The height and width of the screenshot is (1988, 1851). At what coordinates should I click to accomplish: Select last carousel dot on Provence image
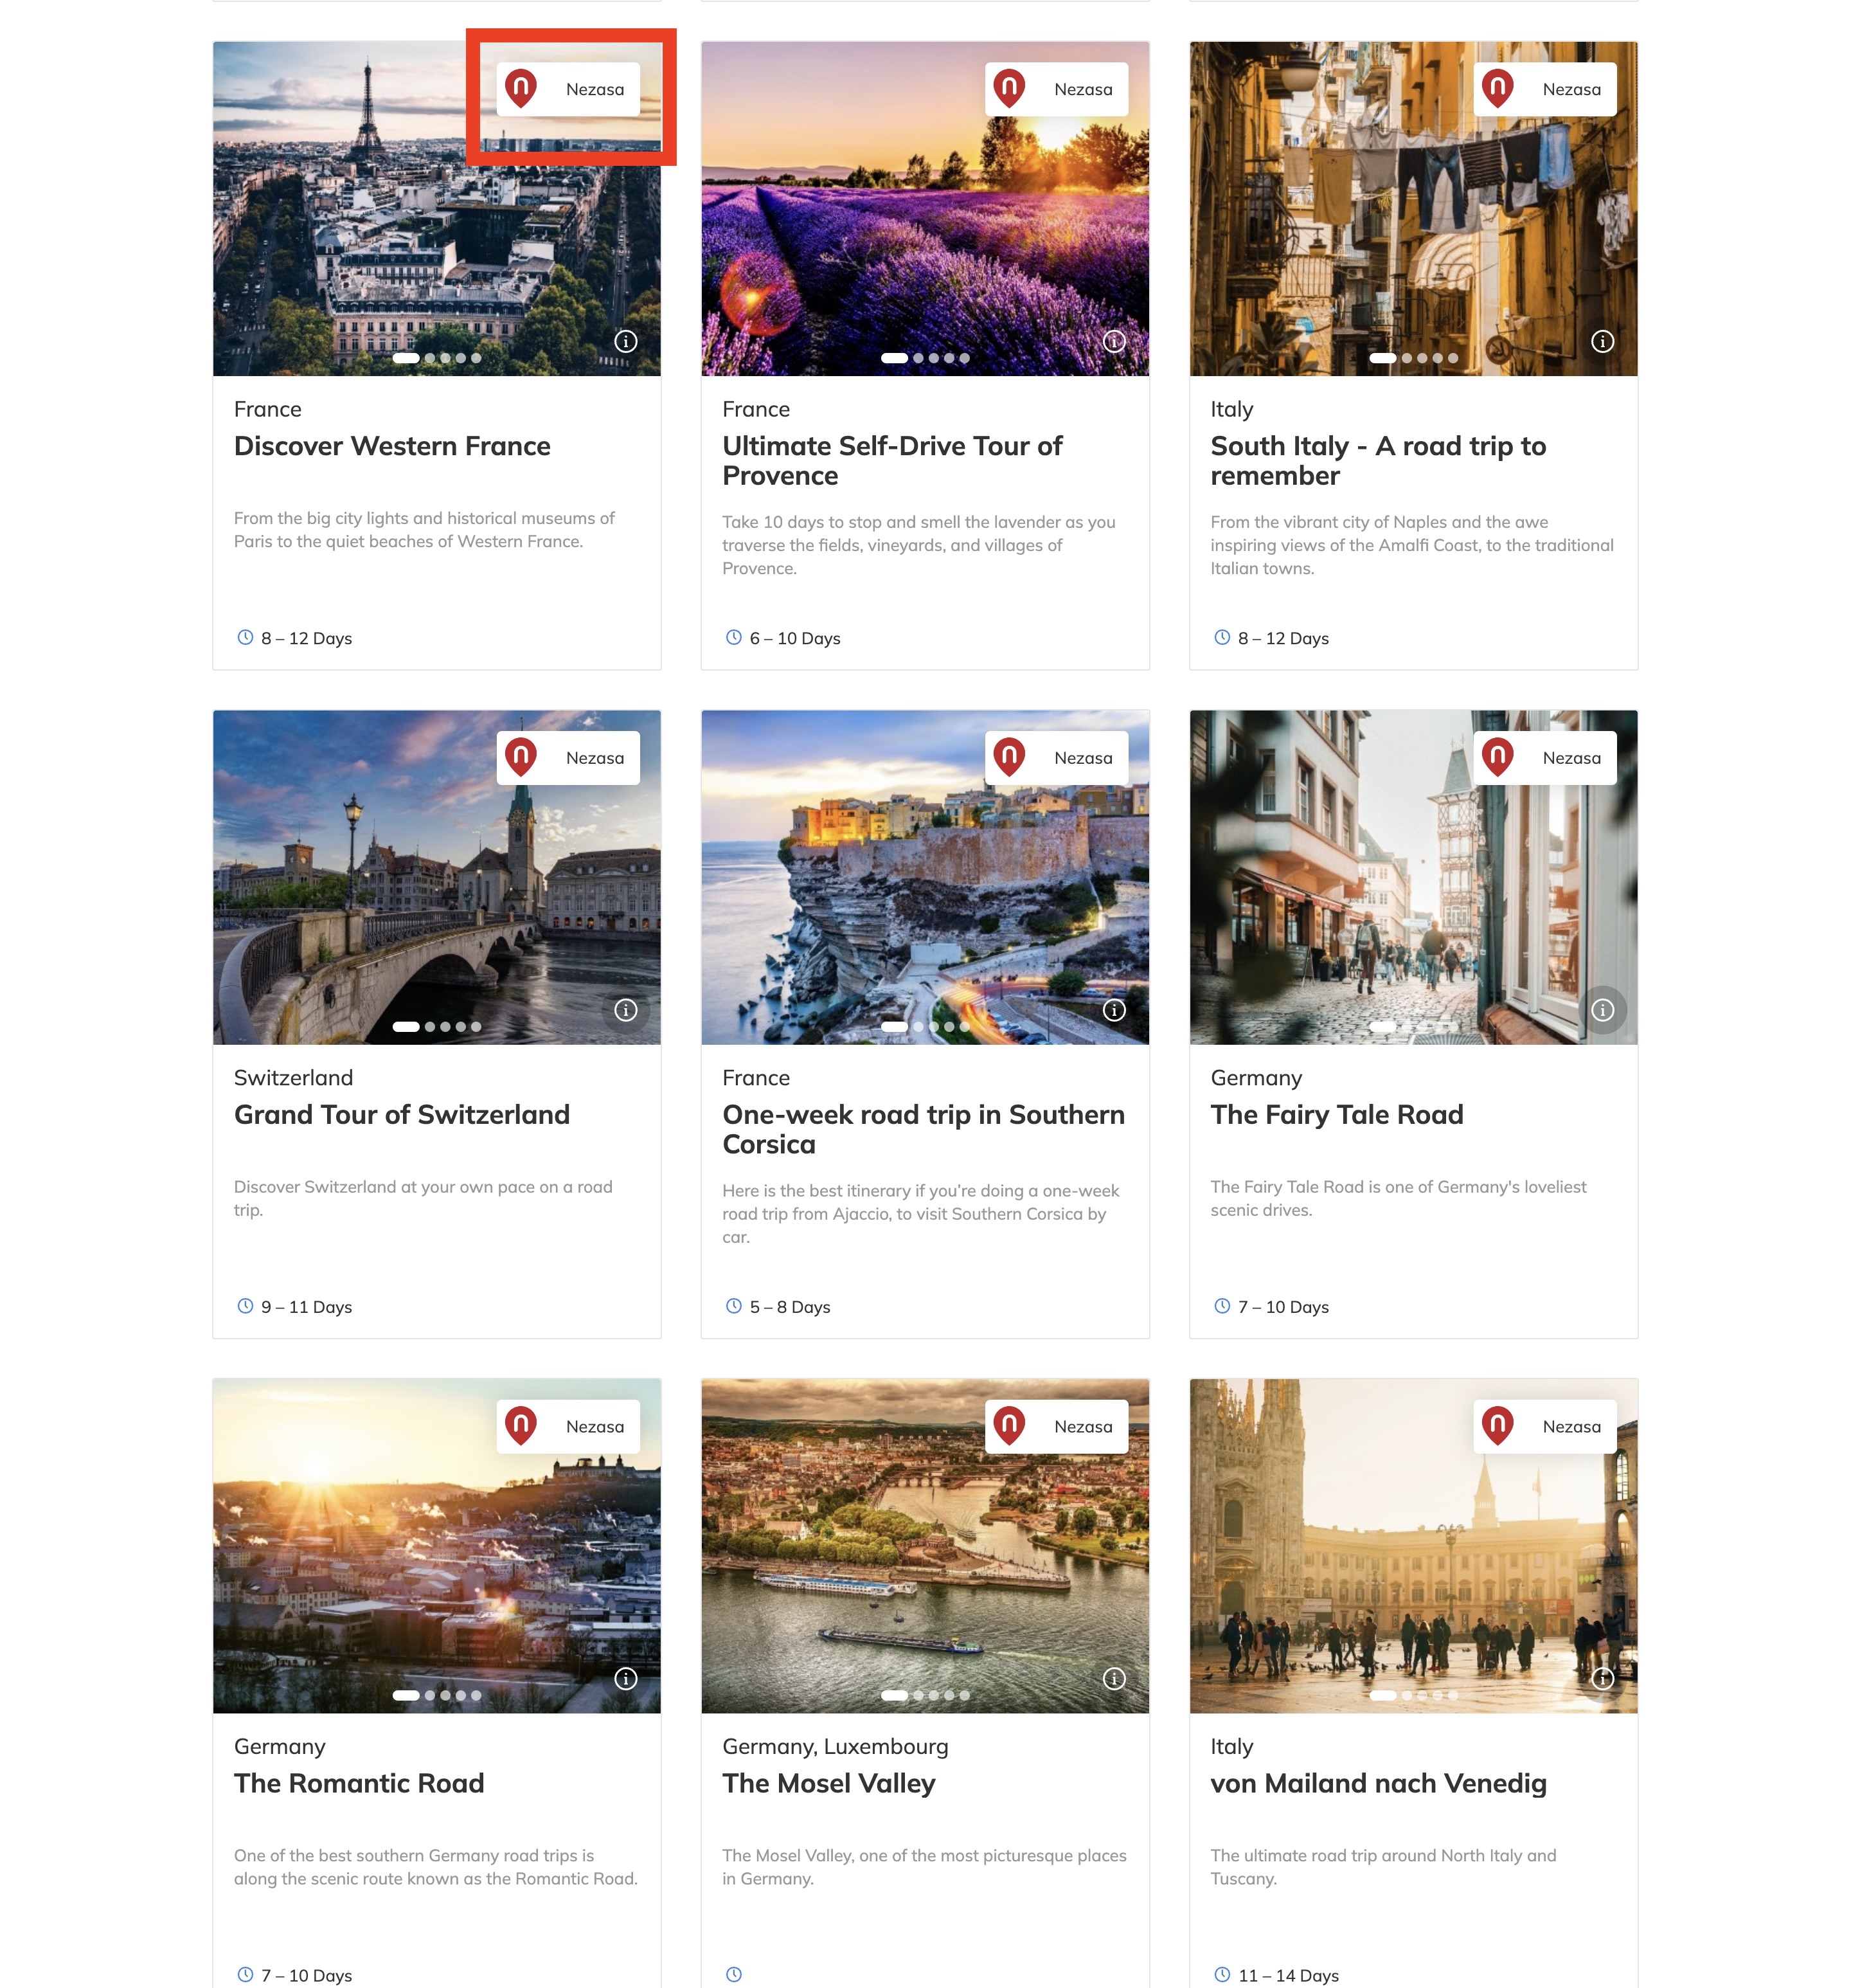pos(965,358)
